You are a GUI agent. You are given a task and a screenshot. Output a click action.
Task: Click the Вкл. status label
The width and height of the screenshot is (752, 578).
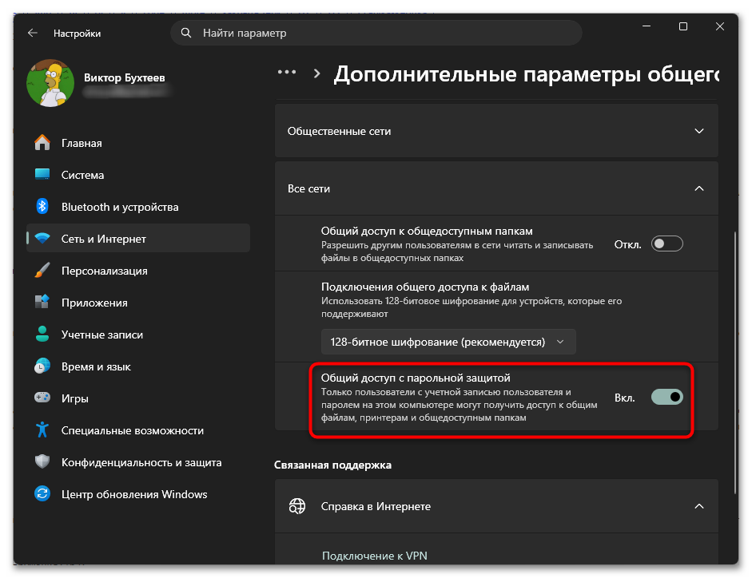pyautogui.click(x=624, y=398)
